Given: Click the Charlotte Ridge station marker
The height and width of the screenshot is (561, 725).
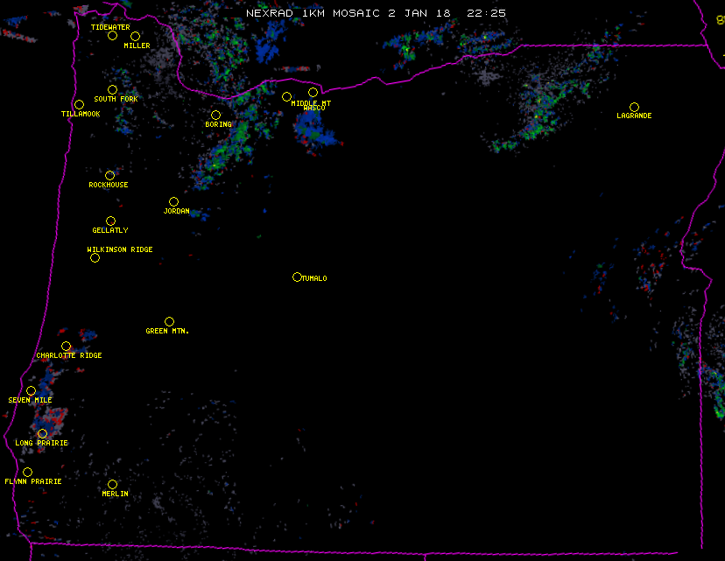Looking at the screenshot, I should coord(66,347).
